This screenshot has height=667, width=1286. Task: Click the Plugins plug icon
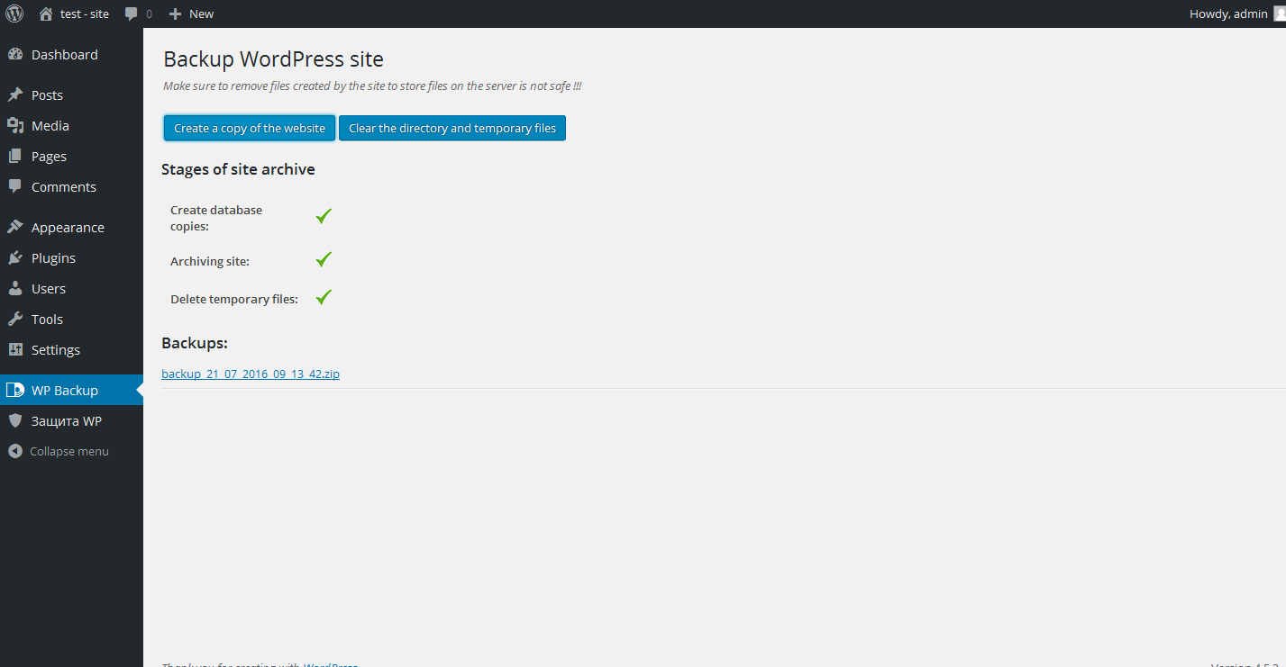click(x=15, y=258)
